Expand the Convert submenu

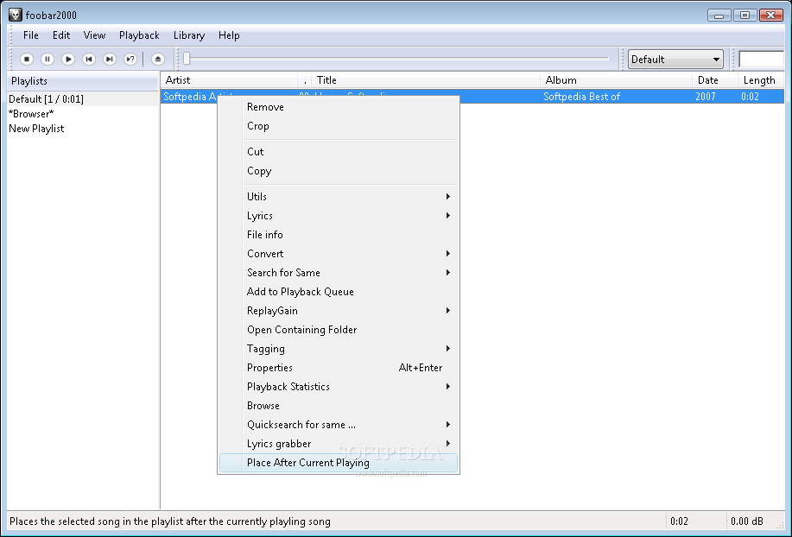(339, 254)
